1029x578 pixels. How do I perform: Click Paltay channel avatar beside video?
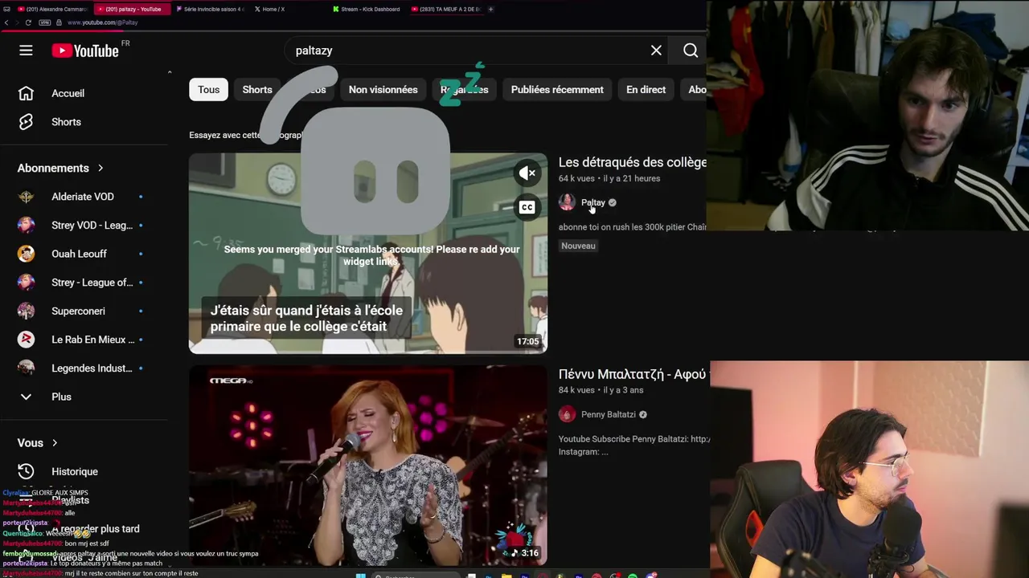click(567, 202)
